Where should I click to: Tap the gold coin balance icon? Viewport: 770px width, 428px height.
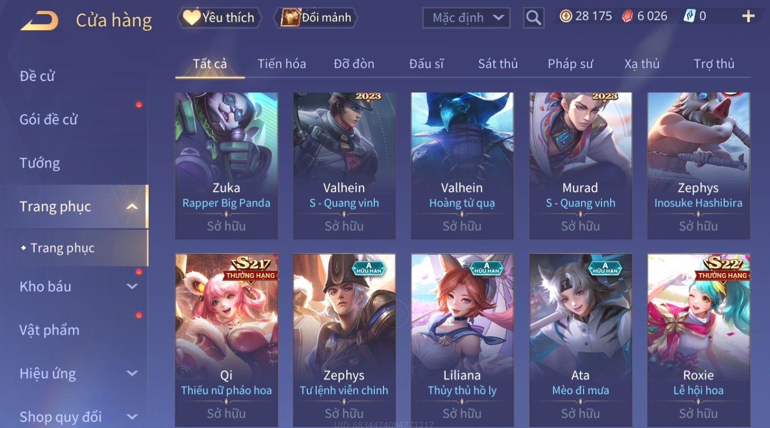566,16
